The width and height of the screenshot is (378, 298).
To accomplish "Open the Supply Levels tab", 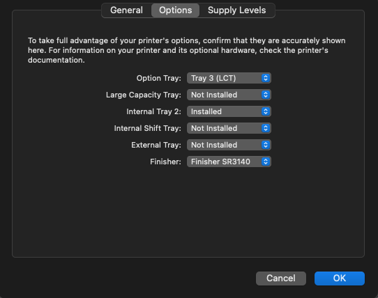I will (x=236, y=10).
